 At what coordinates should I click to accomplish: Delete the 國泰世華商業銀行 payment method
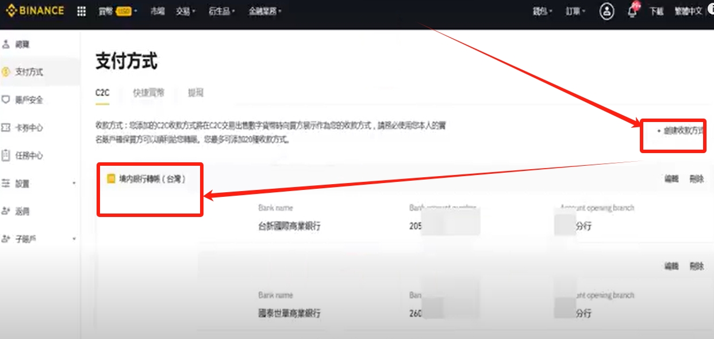pyautogui.click(x=696, y=266)
